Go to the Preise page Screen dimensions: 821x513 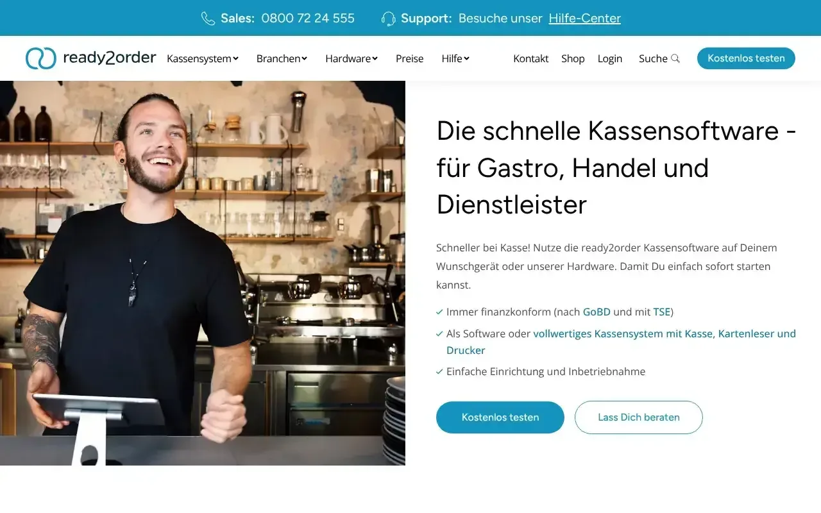(409, 58)
